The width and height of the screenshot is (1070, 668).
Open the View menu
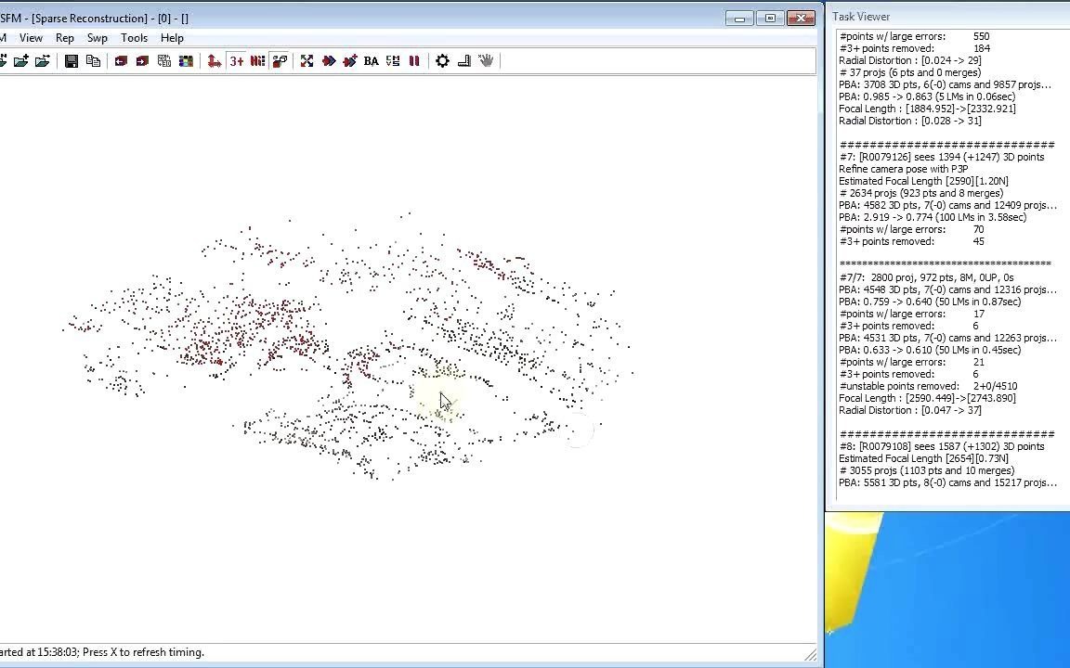(31, 38)
